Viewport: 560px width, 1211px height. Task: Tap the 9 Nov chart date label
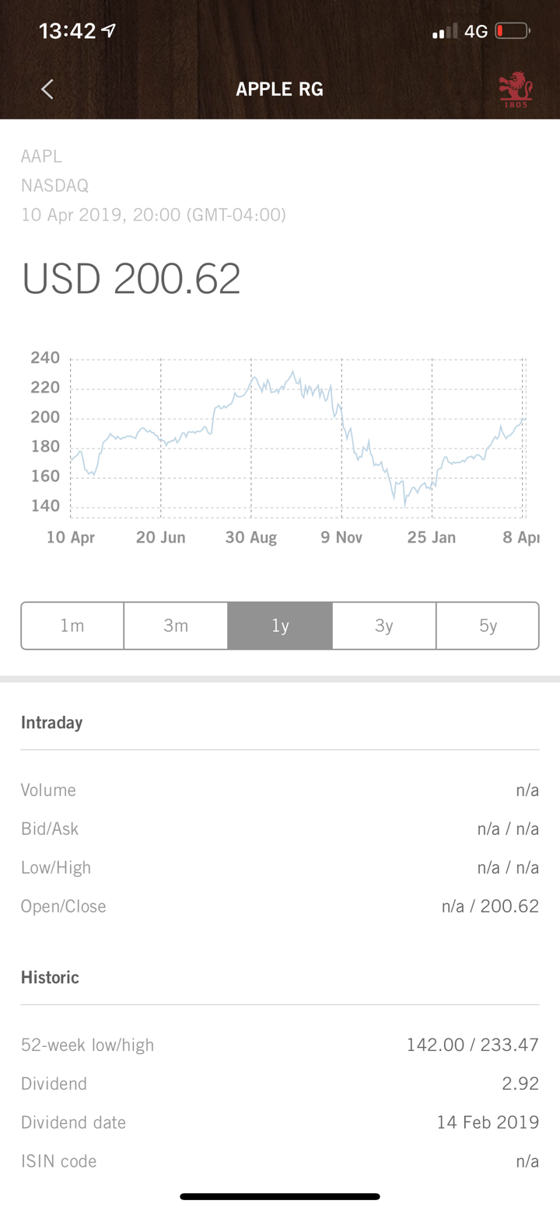point(341,537)
